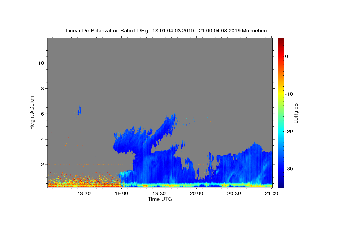Viewport: 337px width, 225px height.
Task: Click the 10 km height tick label
Action: [41, 63]
